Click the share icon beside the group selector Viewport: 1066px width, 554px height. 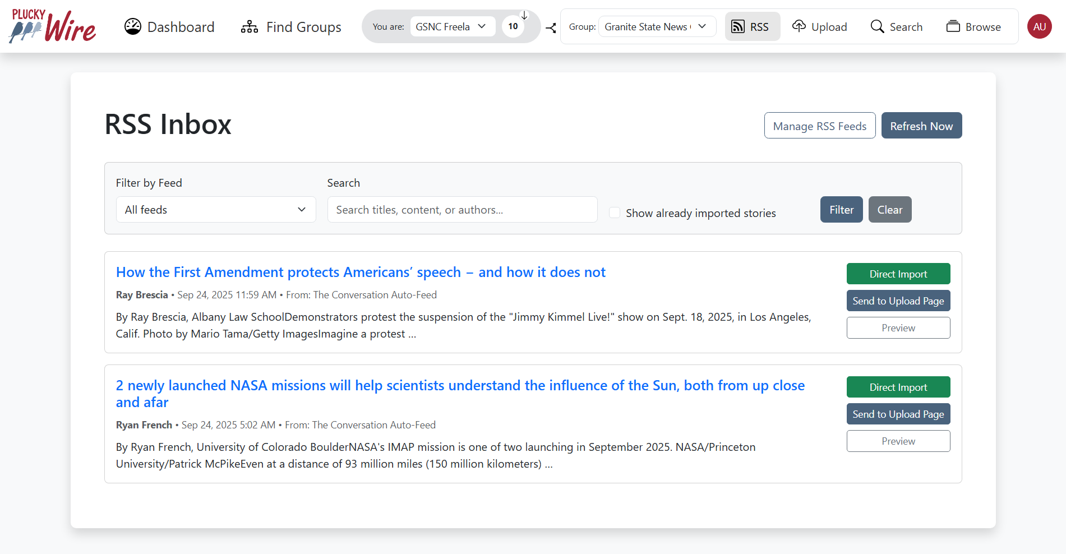point(551,27)
